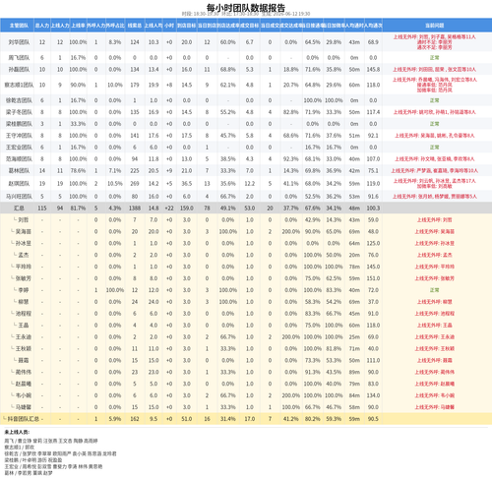Select the 89m member call time cell

(354, 372)
